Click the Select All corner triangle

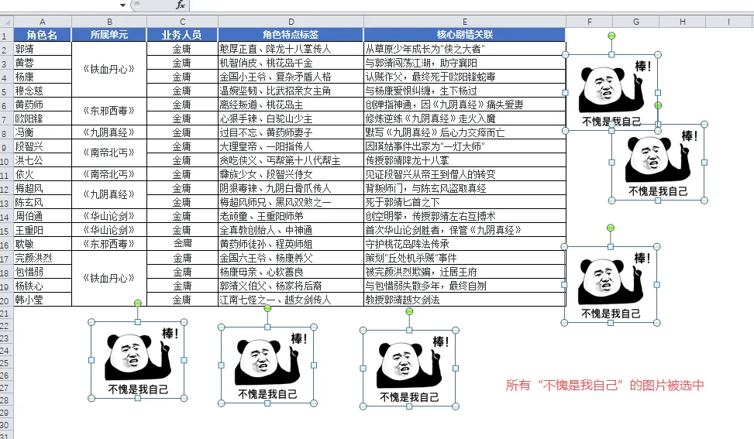tap(7, 22)
